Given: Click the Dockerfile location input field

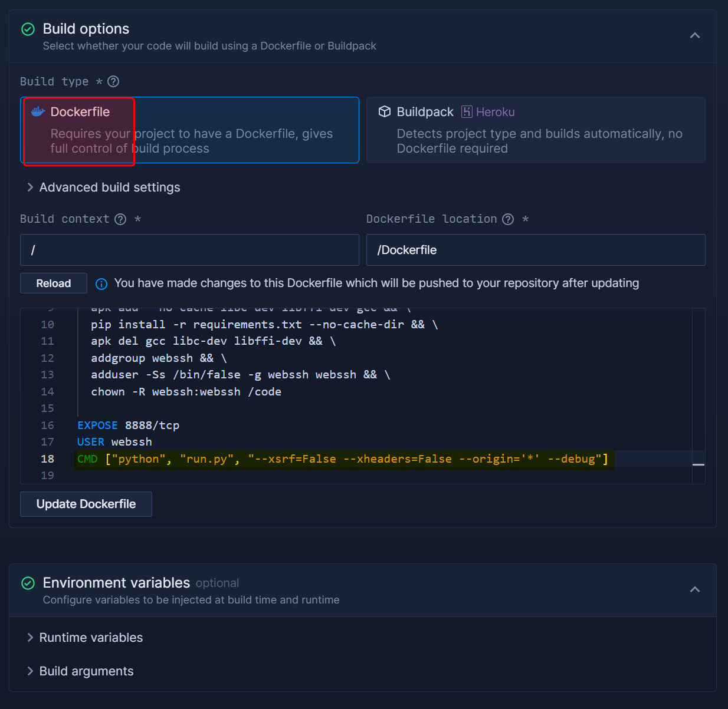Looking at the screenshot, I should pos(535,250).
